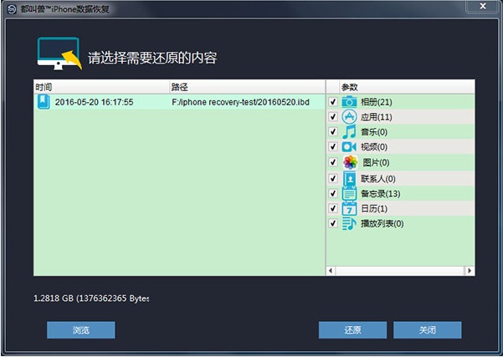Click the 图片(0) label

[376, 162]
